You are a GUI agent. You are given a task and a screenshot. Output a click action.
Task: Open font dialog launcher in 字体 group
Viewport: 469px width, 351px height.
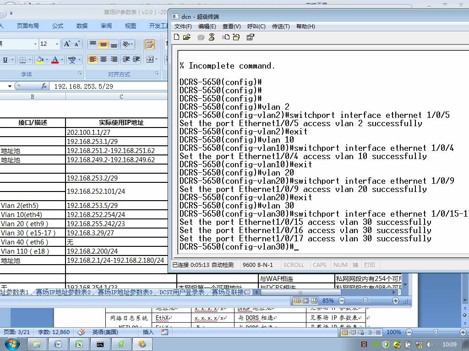coord(80,73)
